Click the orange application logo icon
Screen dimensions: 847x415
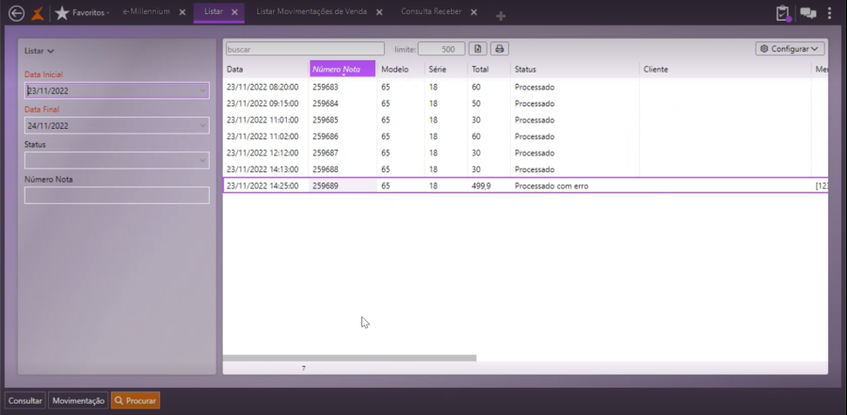click(38, 13)
